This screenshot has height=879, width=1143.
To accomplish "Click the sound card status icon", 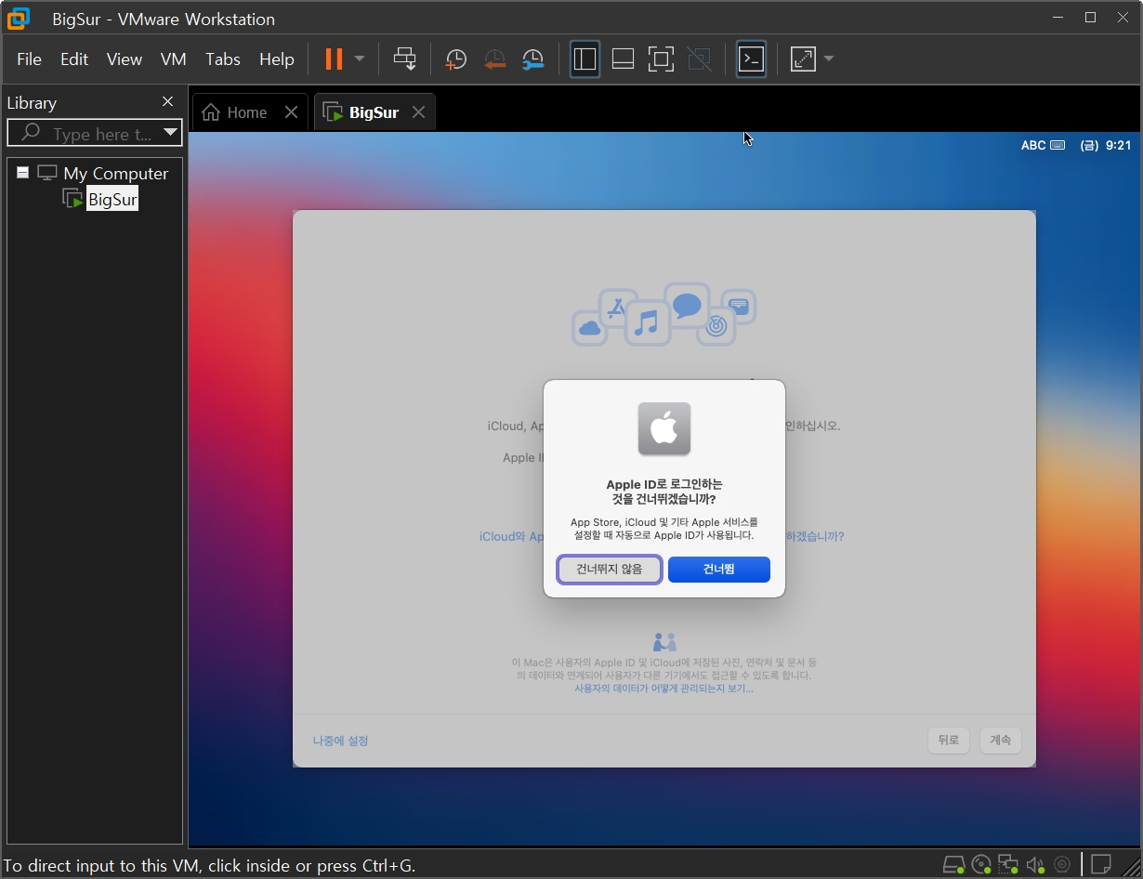I will pyautogui.click(x=1035, y=865).
